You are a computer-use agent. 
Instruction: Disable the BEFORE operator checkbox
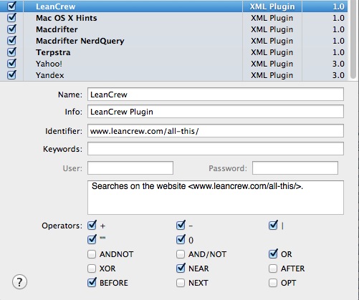[92, 283]
